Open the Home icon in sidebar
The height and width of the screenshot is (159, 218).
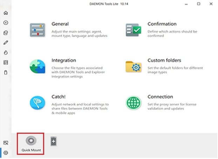[x=6, y=13]
